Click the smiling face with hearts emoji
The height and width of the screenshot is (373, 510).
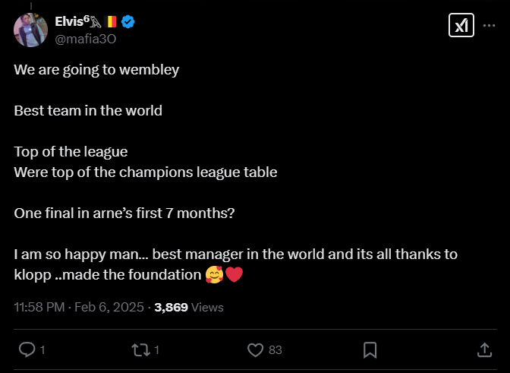tap(214, 275)
